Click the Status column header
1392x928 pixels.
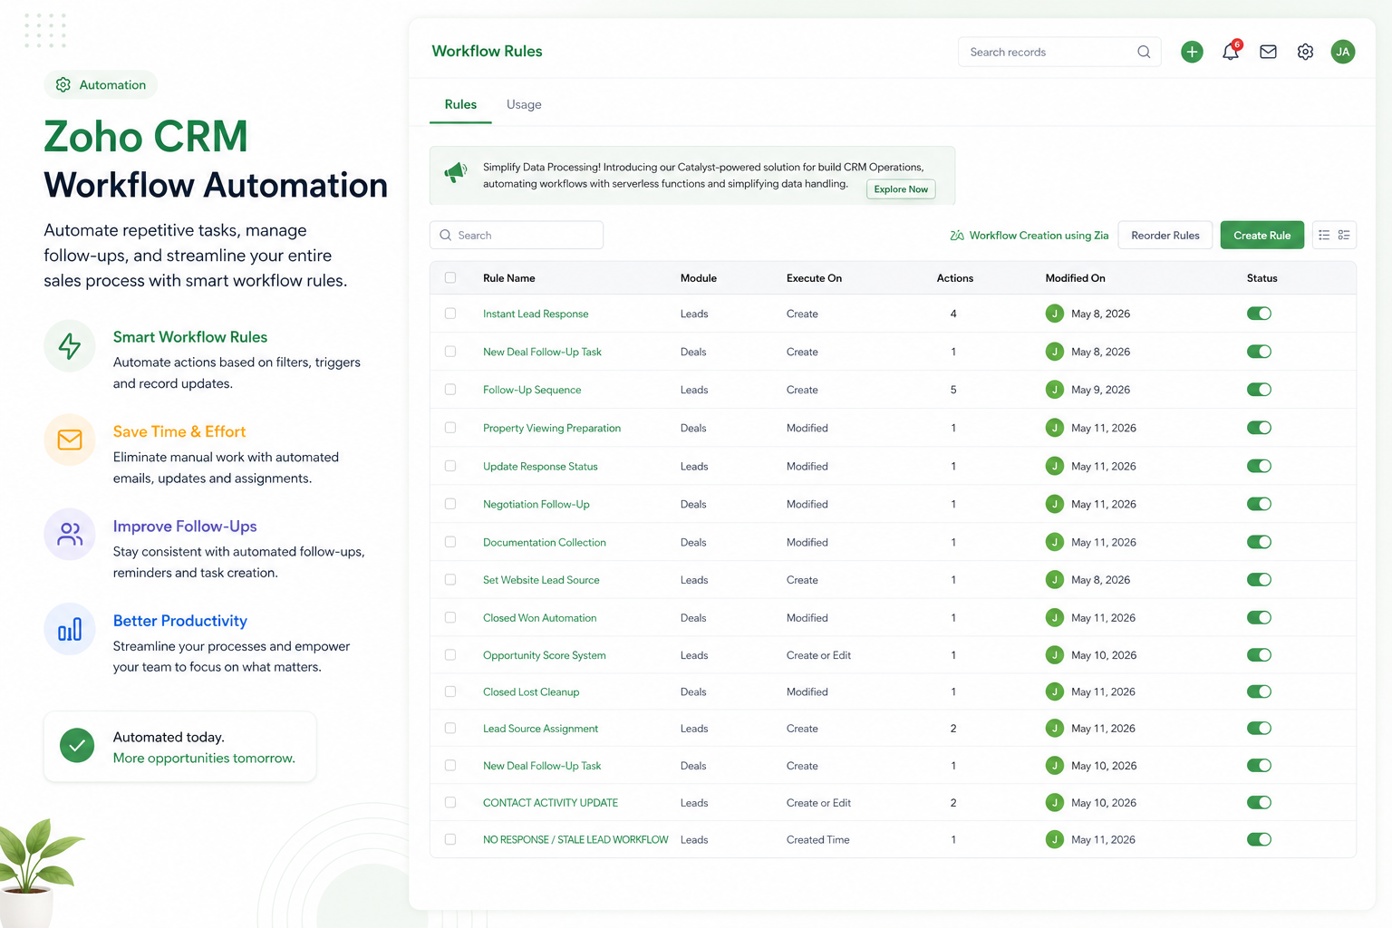(1261, 278)
